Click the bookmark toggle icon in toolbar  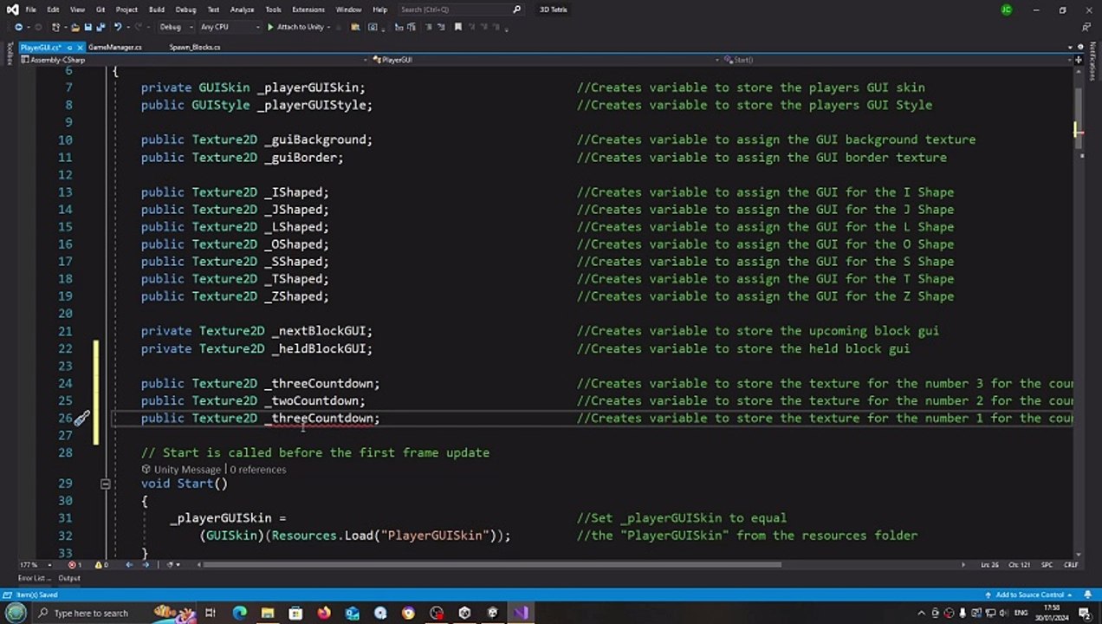coord(457,27)
